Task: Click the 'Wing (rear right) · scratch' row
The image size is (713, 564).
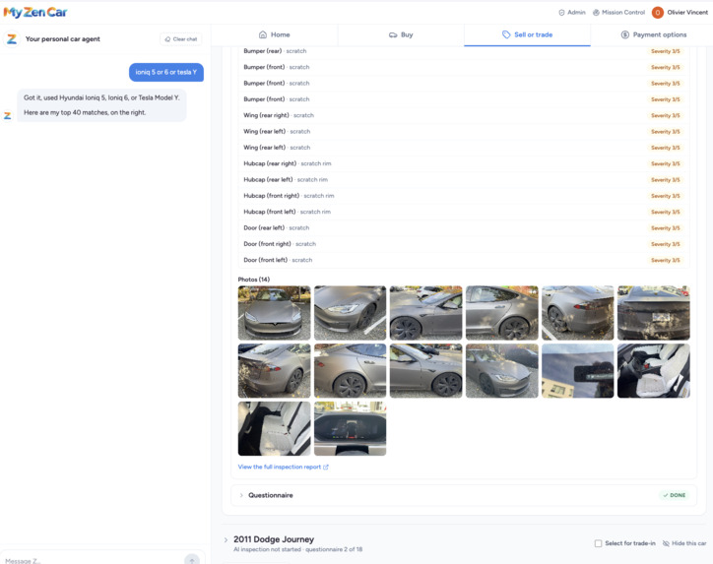Action: (x=464, y=115)
